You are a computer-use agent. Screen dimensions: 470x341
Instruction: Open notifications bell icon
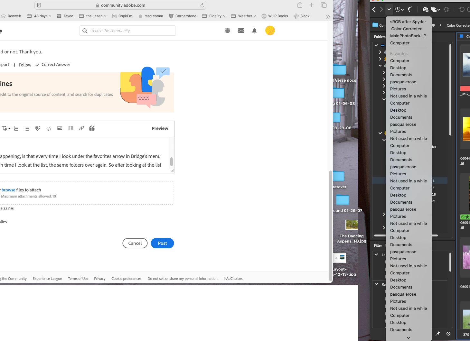pos(254,31)
